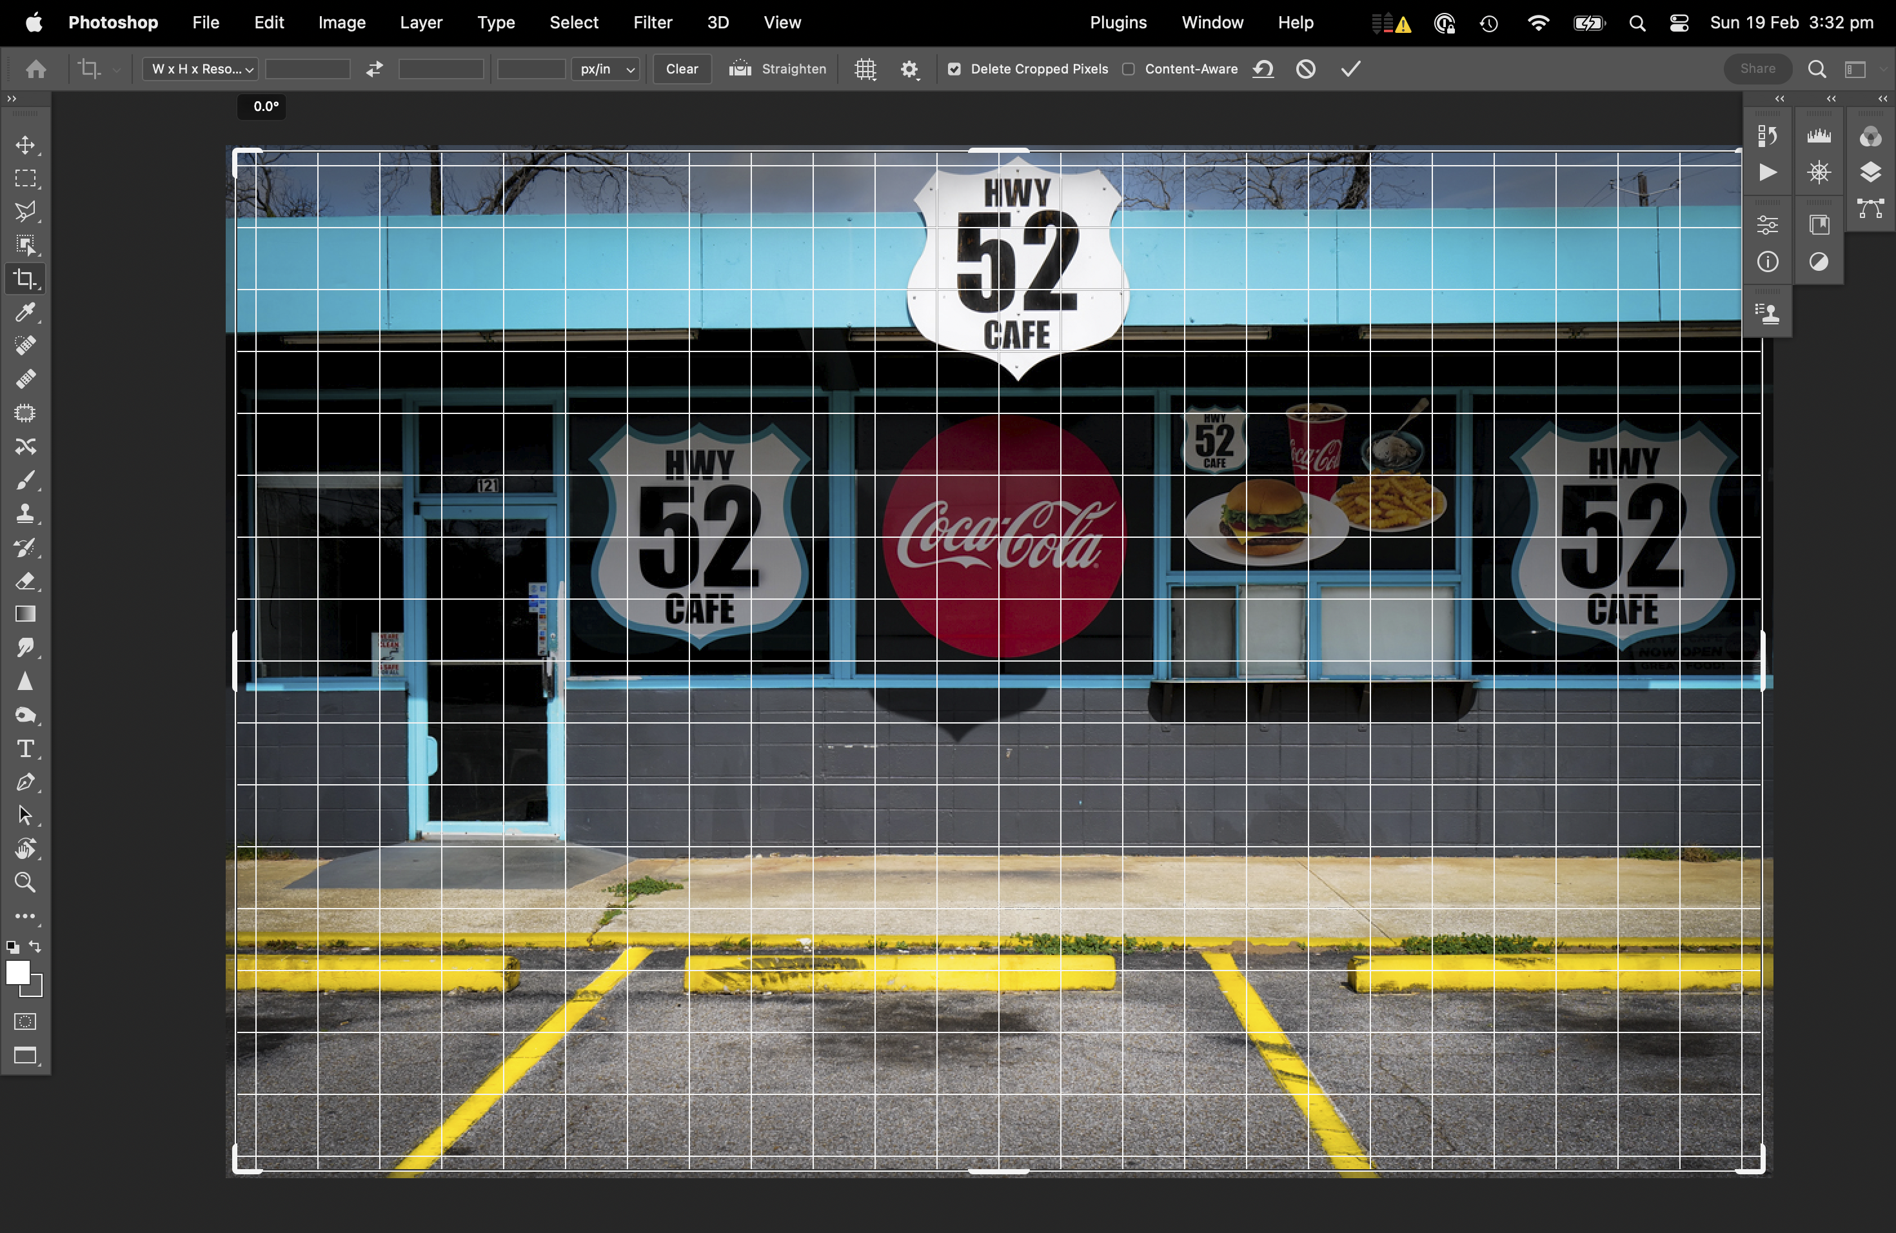
Task: Select the Zoom tool in toolbar
Action: (x=26, y=883)
